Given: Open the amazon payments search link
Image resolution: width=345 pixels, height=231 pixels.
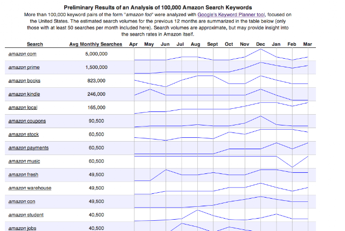Looking at the screenshot, I should click(29, 148).
